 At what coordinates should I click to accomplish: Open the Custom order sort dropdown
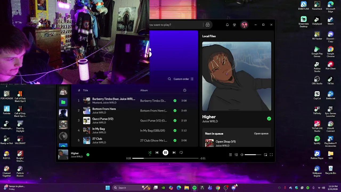point(184,79)
